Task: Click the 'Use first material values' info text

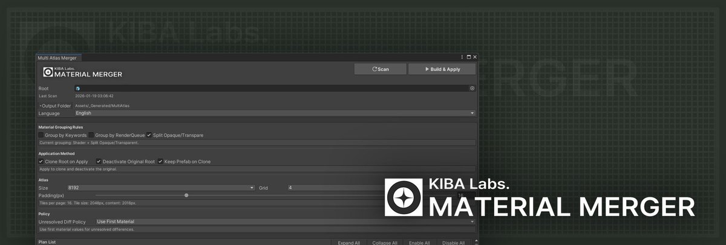Action: [86, 229]
